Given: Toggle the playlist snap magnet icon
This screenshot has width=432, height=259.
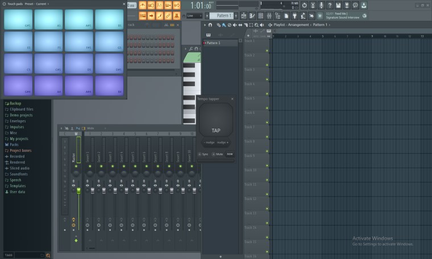Looking at the screenshot, I should point(210,25).
